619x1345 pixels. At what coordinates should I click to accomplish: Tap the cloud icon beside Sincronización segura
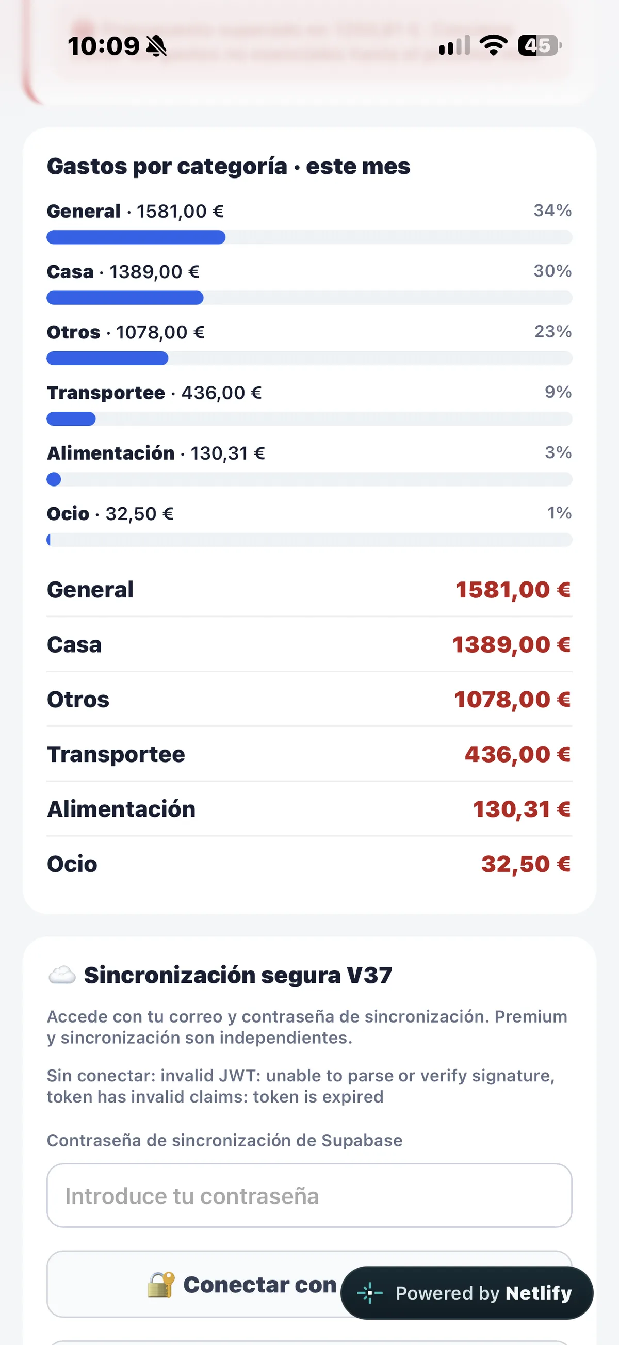pyautogui.click(x=61, y=975)
